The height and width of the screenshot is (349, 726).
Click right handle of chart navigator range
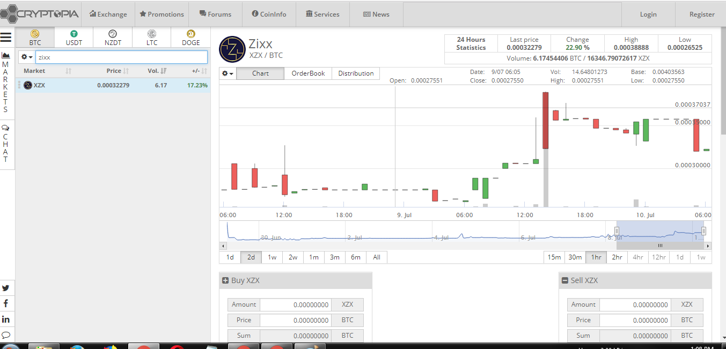coord(703,231)
